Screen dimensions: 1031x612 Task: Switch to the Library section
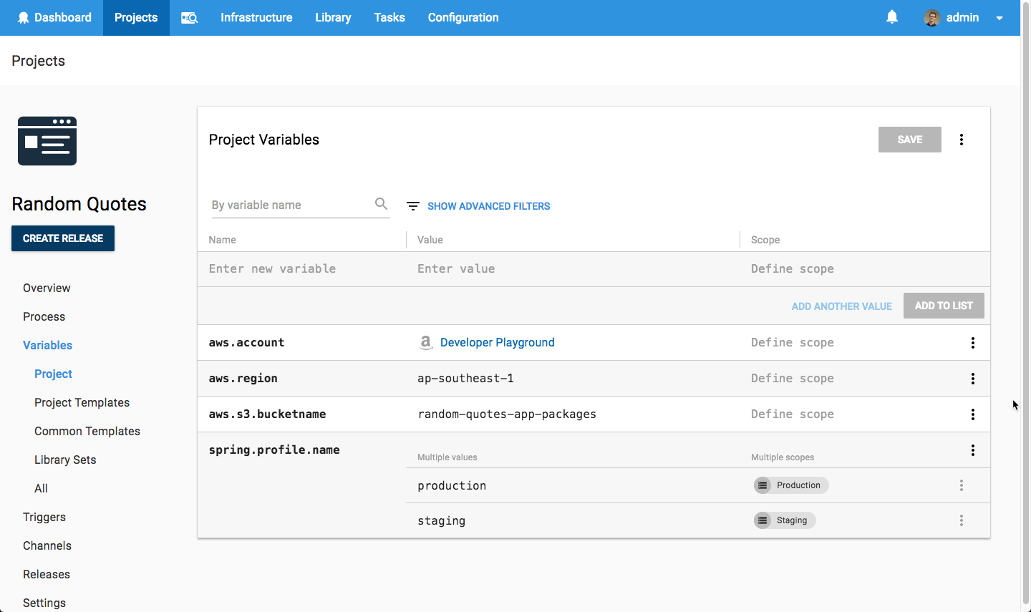(x=332, y=17)
